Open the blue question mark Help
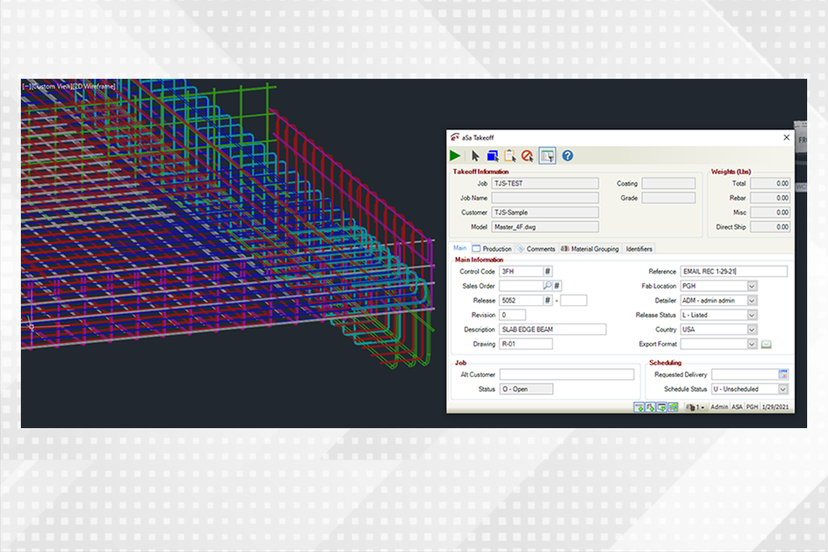The image size is (828, 552). coord(567,156)
